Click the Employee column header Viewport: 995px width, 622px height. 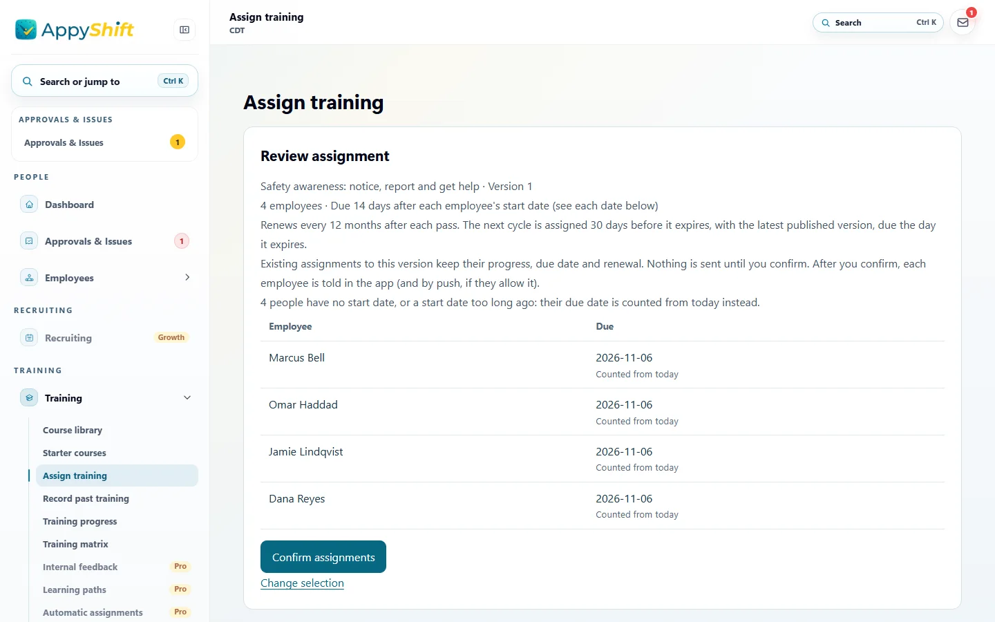(290, 326)
